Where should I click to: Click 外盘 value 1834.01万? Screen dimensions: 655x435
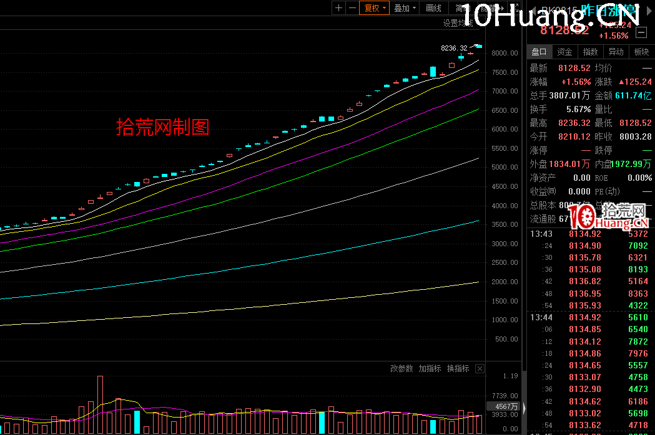pyautogui.click(x=569, y=164)
